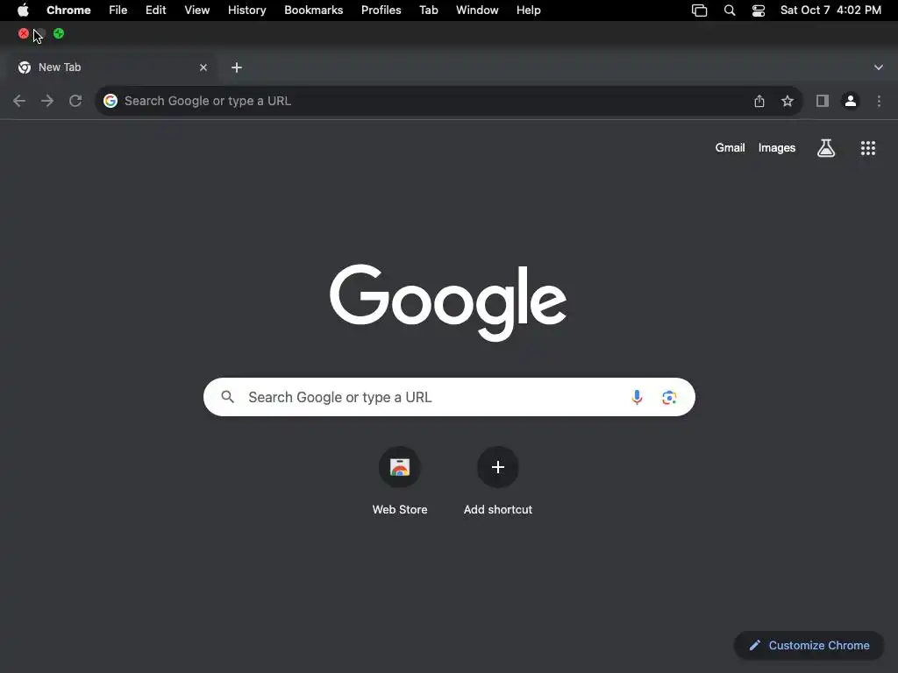Image resolution: width=898 pixels, height=673 pixels.
Task: Share this page via the share icon
Action: pos(759,102)
